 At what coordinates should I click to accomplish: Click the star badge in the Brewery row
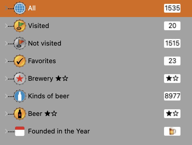[x=172, y=79]
